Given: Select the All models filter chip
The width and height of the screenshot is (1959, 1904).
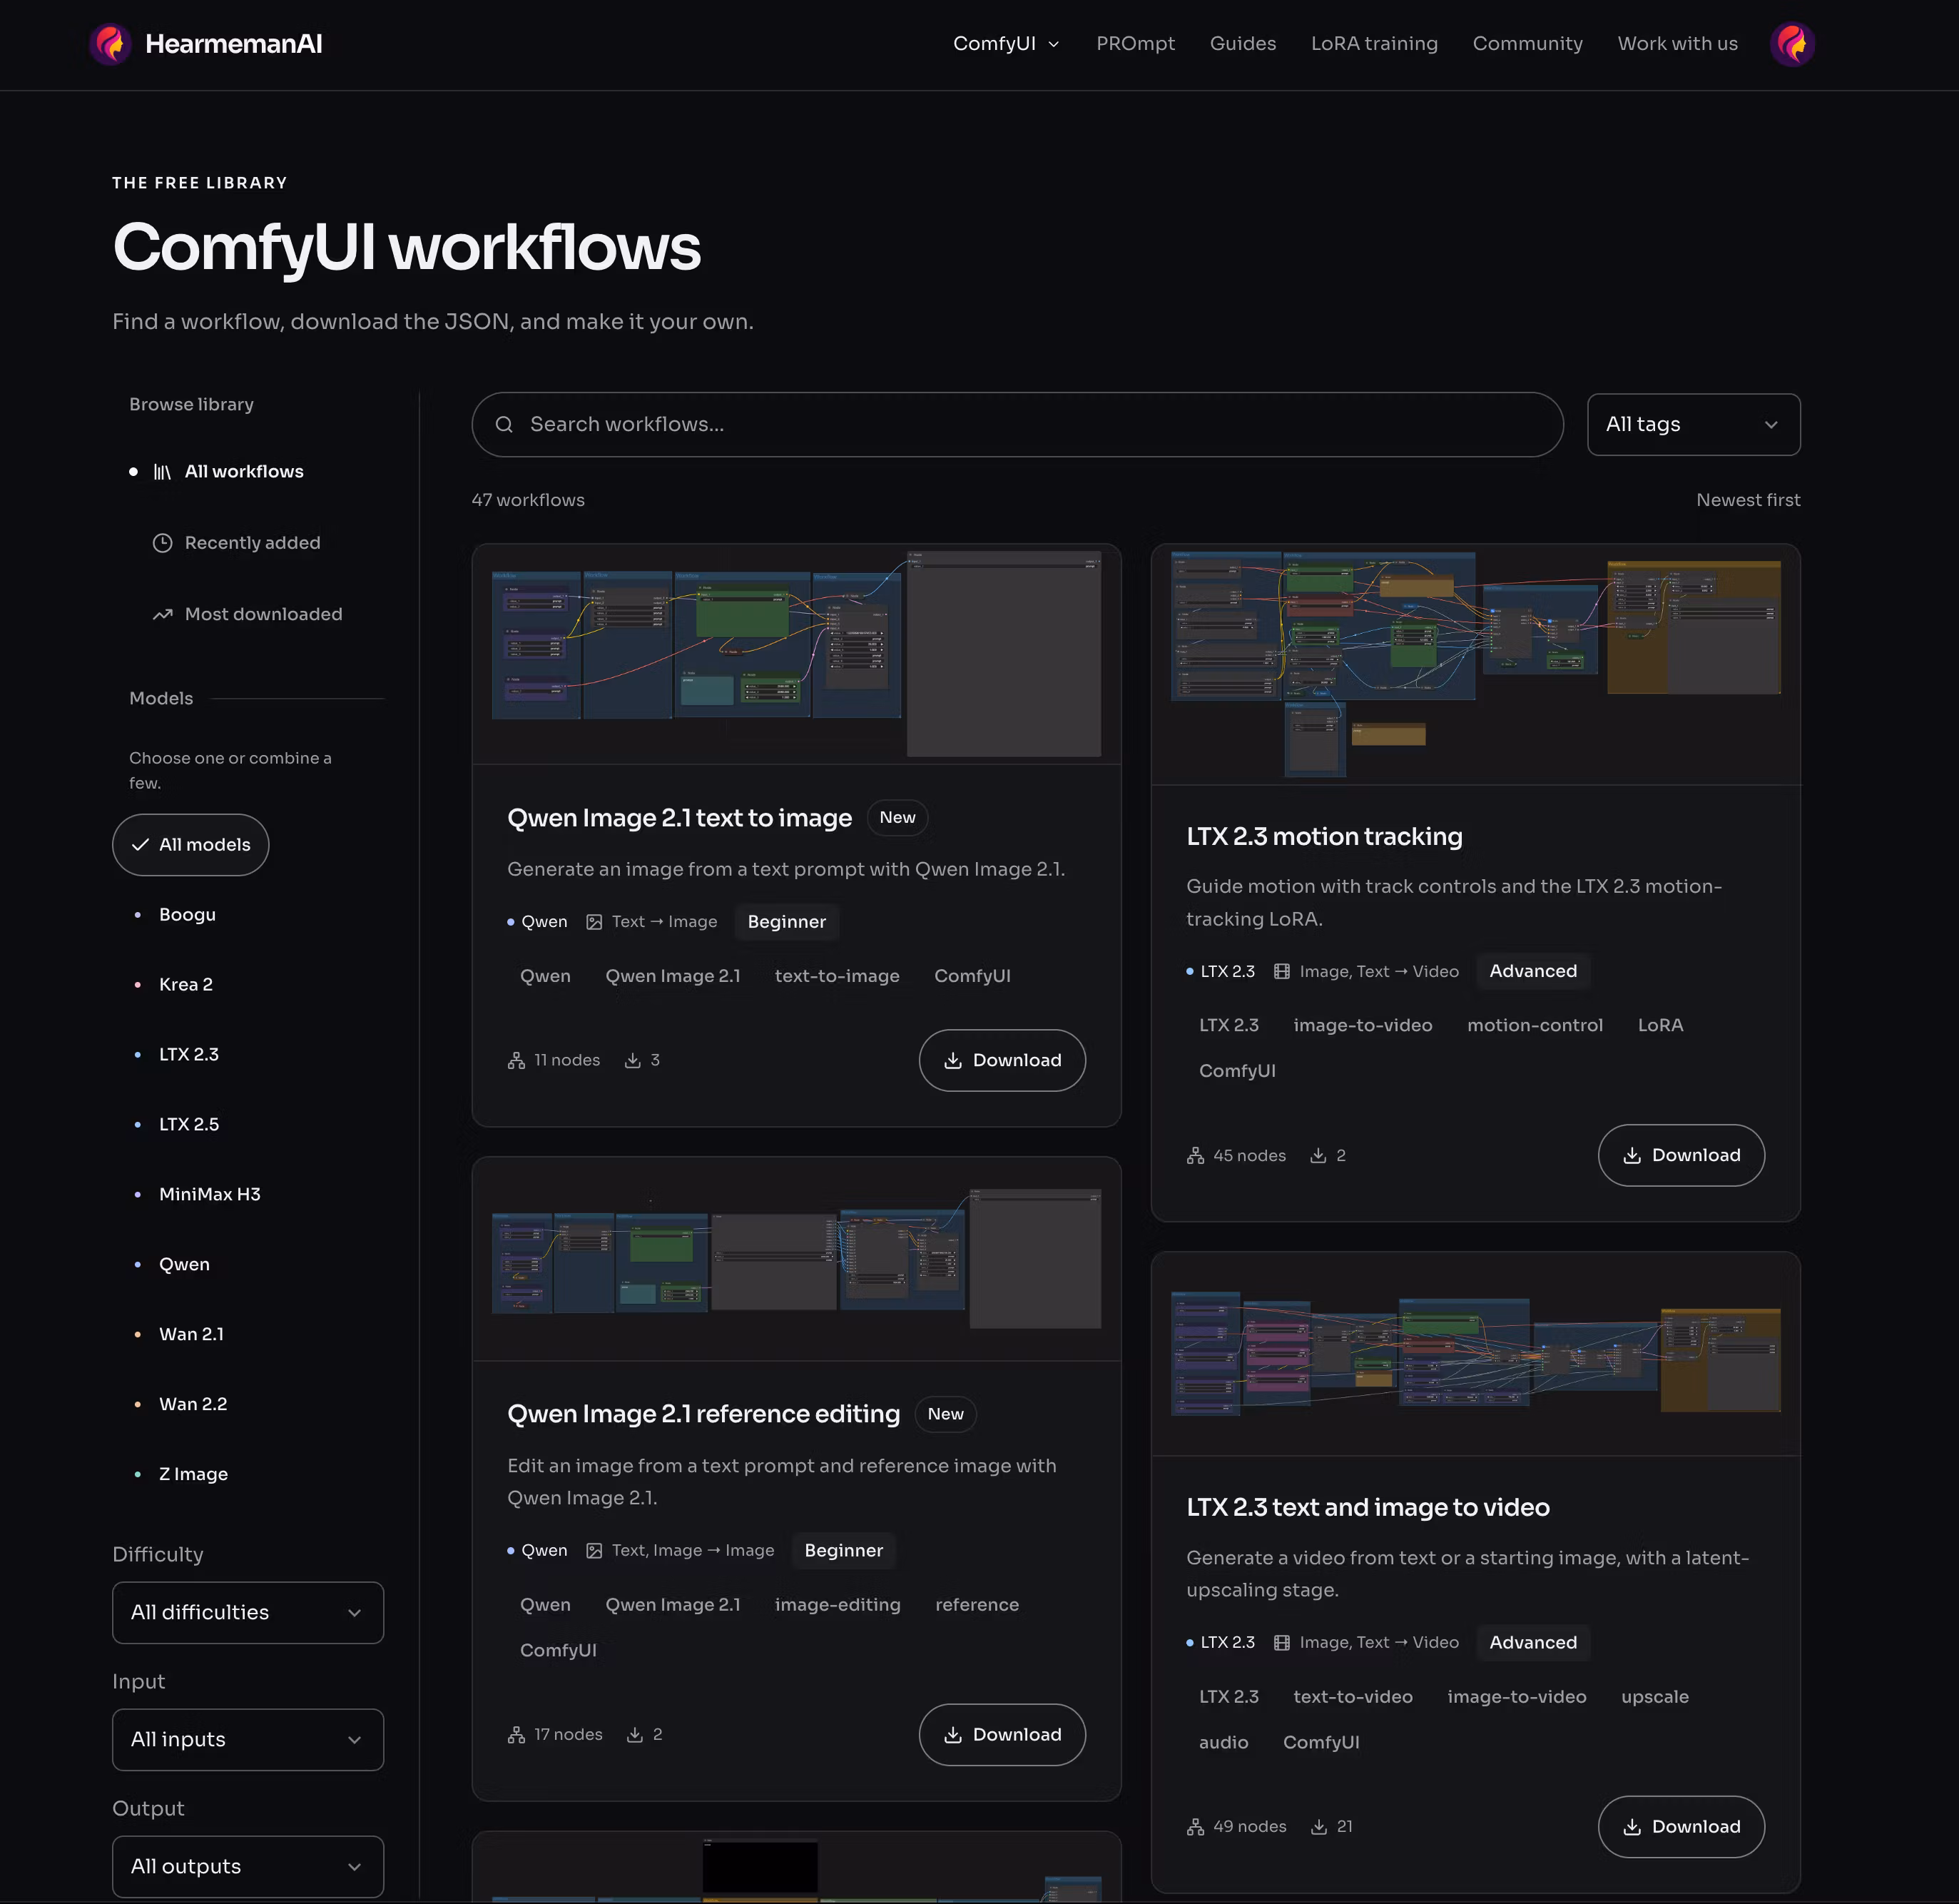Looking at the screenshot, I should (x=191, y=845).
